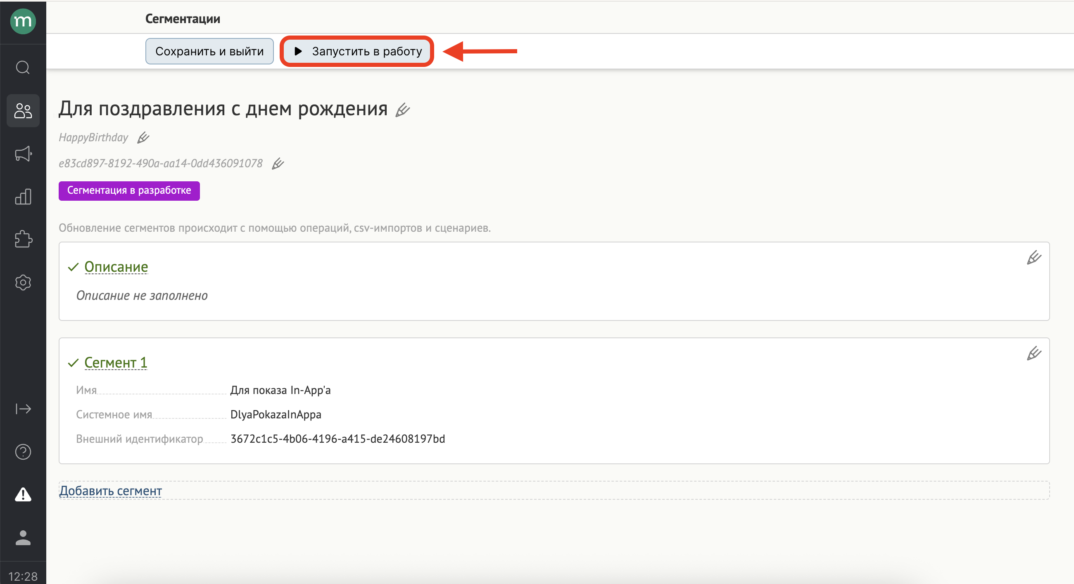Click Добавить сегмент link
The image size is (1074, 584).
(x=110, y=491)
